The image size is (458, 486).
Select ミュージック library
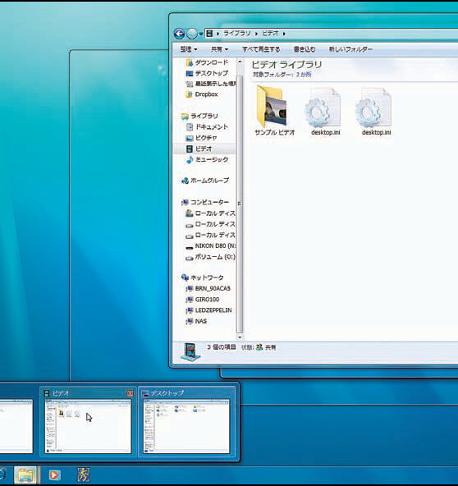point(207,159)
